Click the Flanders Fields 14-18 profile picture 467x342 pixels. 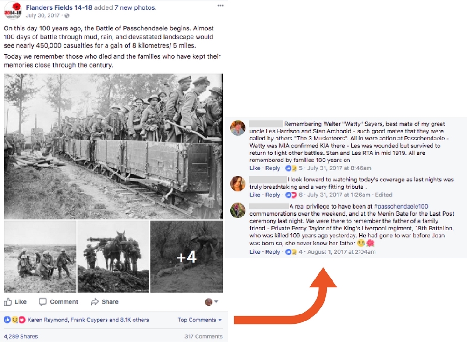tap(13, 11)
